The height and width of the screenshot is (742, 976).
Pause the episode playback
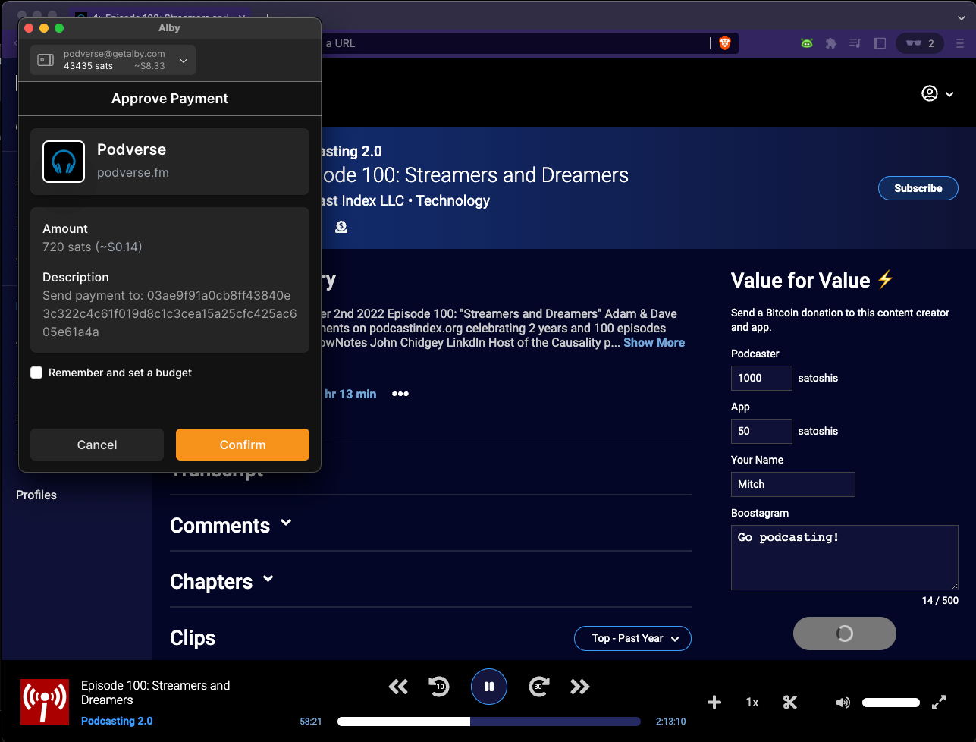489,687
